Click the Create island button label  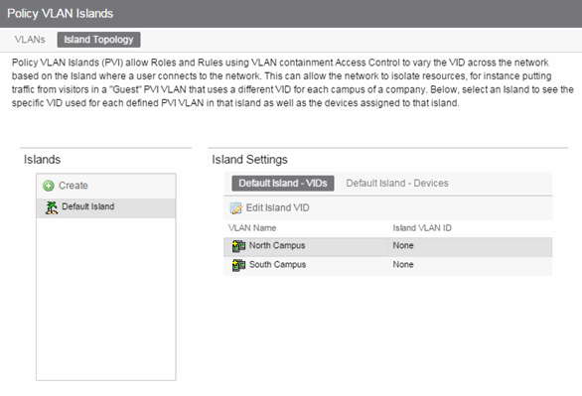pyautogui.click(x=73, y=186)
